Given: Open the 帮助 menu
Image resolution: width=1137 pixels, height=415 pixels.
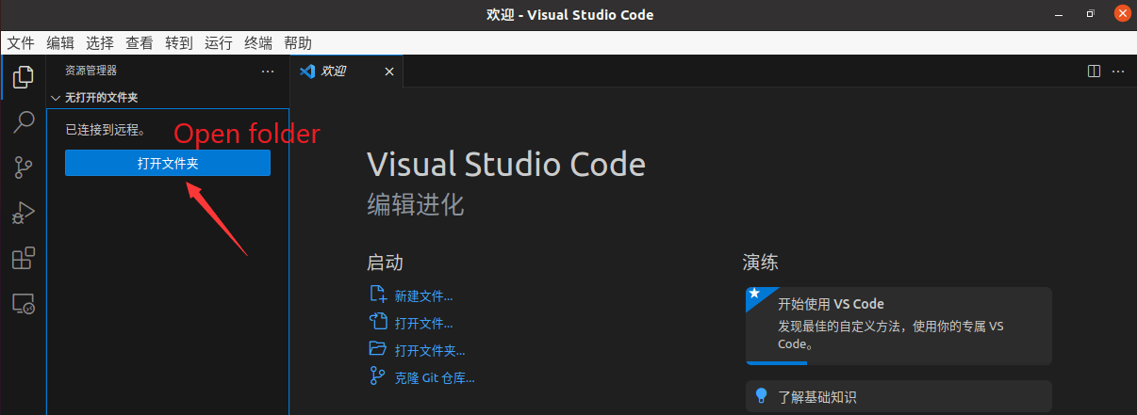Looking at the screenshot, I should [298, 42].
